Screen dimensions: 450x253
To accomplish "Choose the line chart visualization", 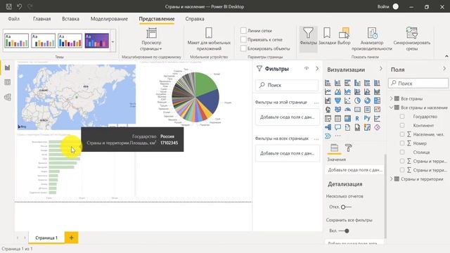I will coord(328,92).
